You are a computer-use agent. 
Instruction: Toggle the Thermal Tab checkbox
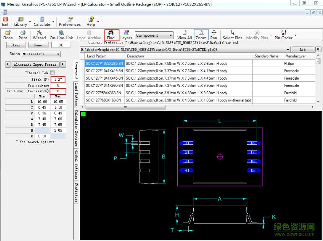click(x=52, y=73)
